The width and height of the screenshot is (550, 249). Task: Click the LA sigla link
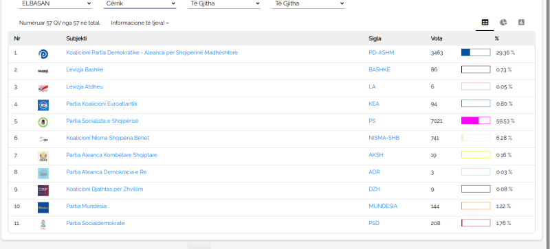click(372, 87)
